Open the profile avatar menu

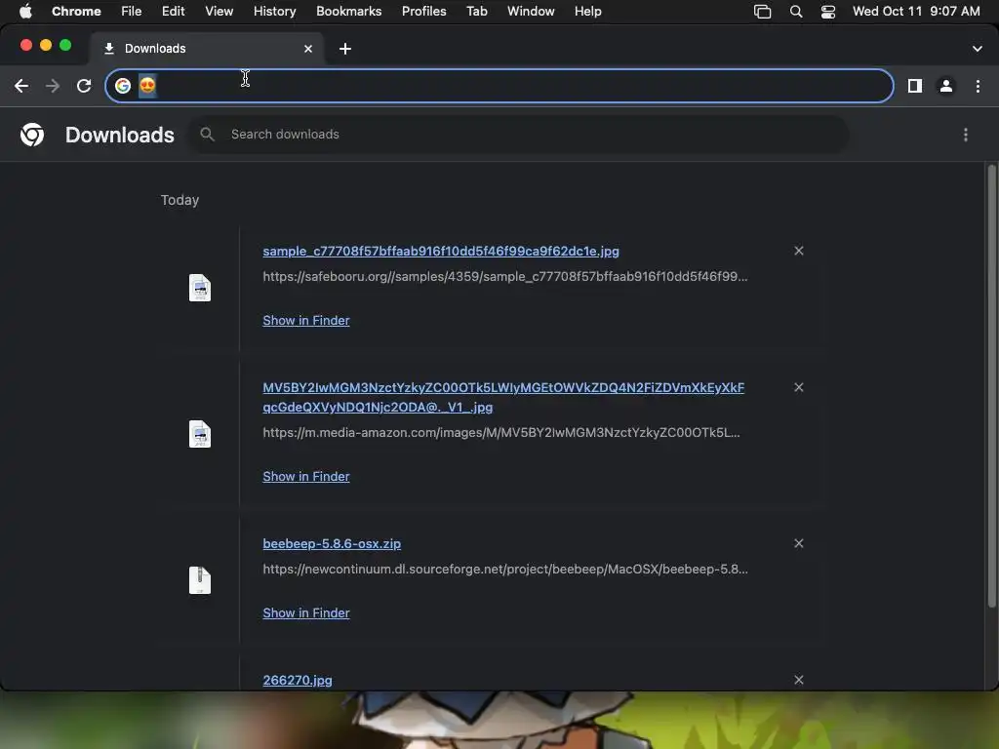946,86
